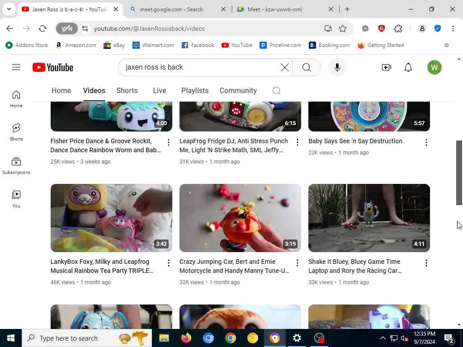Click the install app icon in the address bar
Screen dimensions: 463x347
[328, 28]
